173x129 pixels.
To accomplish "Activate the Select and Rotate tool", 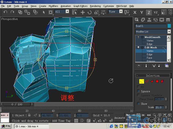I will click(x=89, y=12).
